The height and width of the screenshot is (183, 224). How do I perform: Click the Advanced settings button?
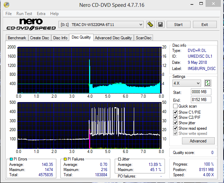pyautogui.click(x=198, y=141)
